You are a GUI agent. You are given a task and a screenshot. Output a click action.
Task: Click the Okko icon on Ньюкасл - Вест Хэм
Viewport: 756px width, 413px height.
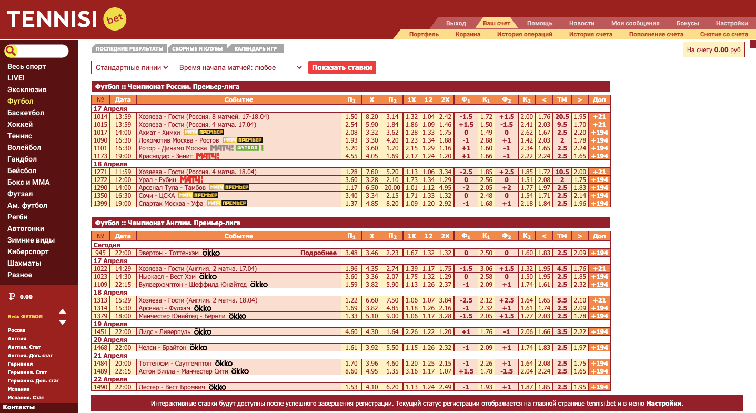(208, 277)
